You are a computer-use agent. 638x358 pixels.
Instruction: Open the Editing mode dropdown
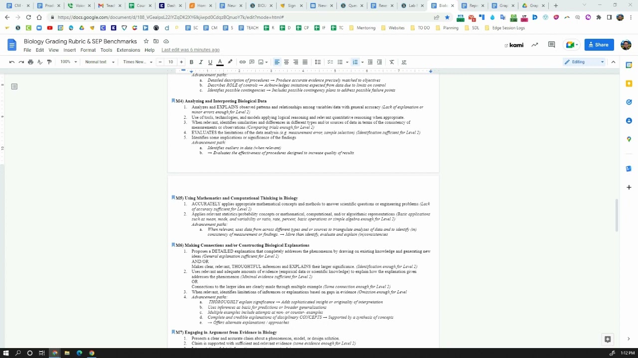(x=585, y=62)
